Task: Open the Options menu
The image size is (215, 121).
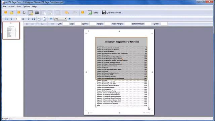Action: (x=26, y=6)
